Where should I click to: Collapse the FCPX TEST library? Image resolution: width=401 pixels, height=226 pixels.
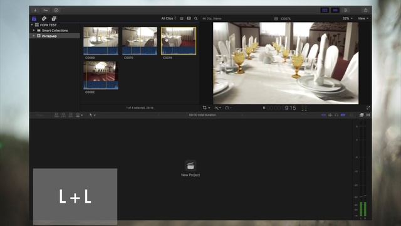click(32, 25)
